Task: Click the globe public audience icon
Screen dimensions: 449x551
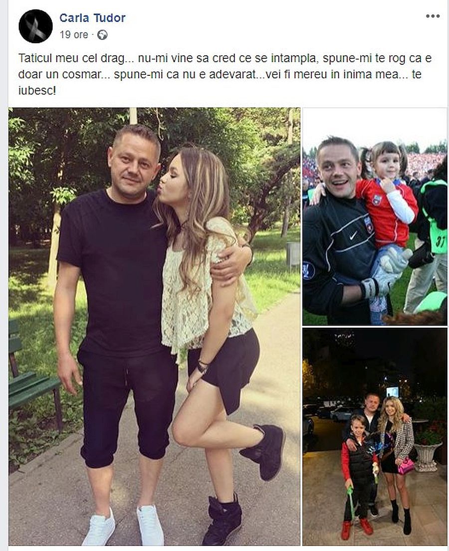Action: pyautogui.click(x=102, y=35)
